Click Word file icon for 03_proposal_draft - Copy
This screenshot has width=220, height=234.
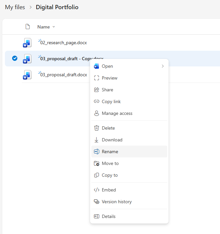(27, 59)
